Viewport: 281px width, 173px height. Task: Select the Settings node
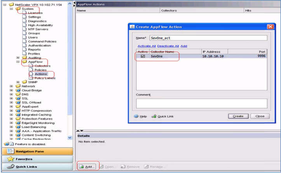pos(35,17)
